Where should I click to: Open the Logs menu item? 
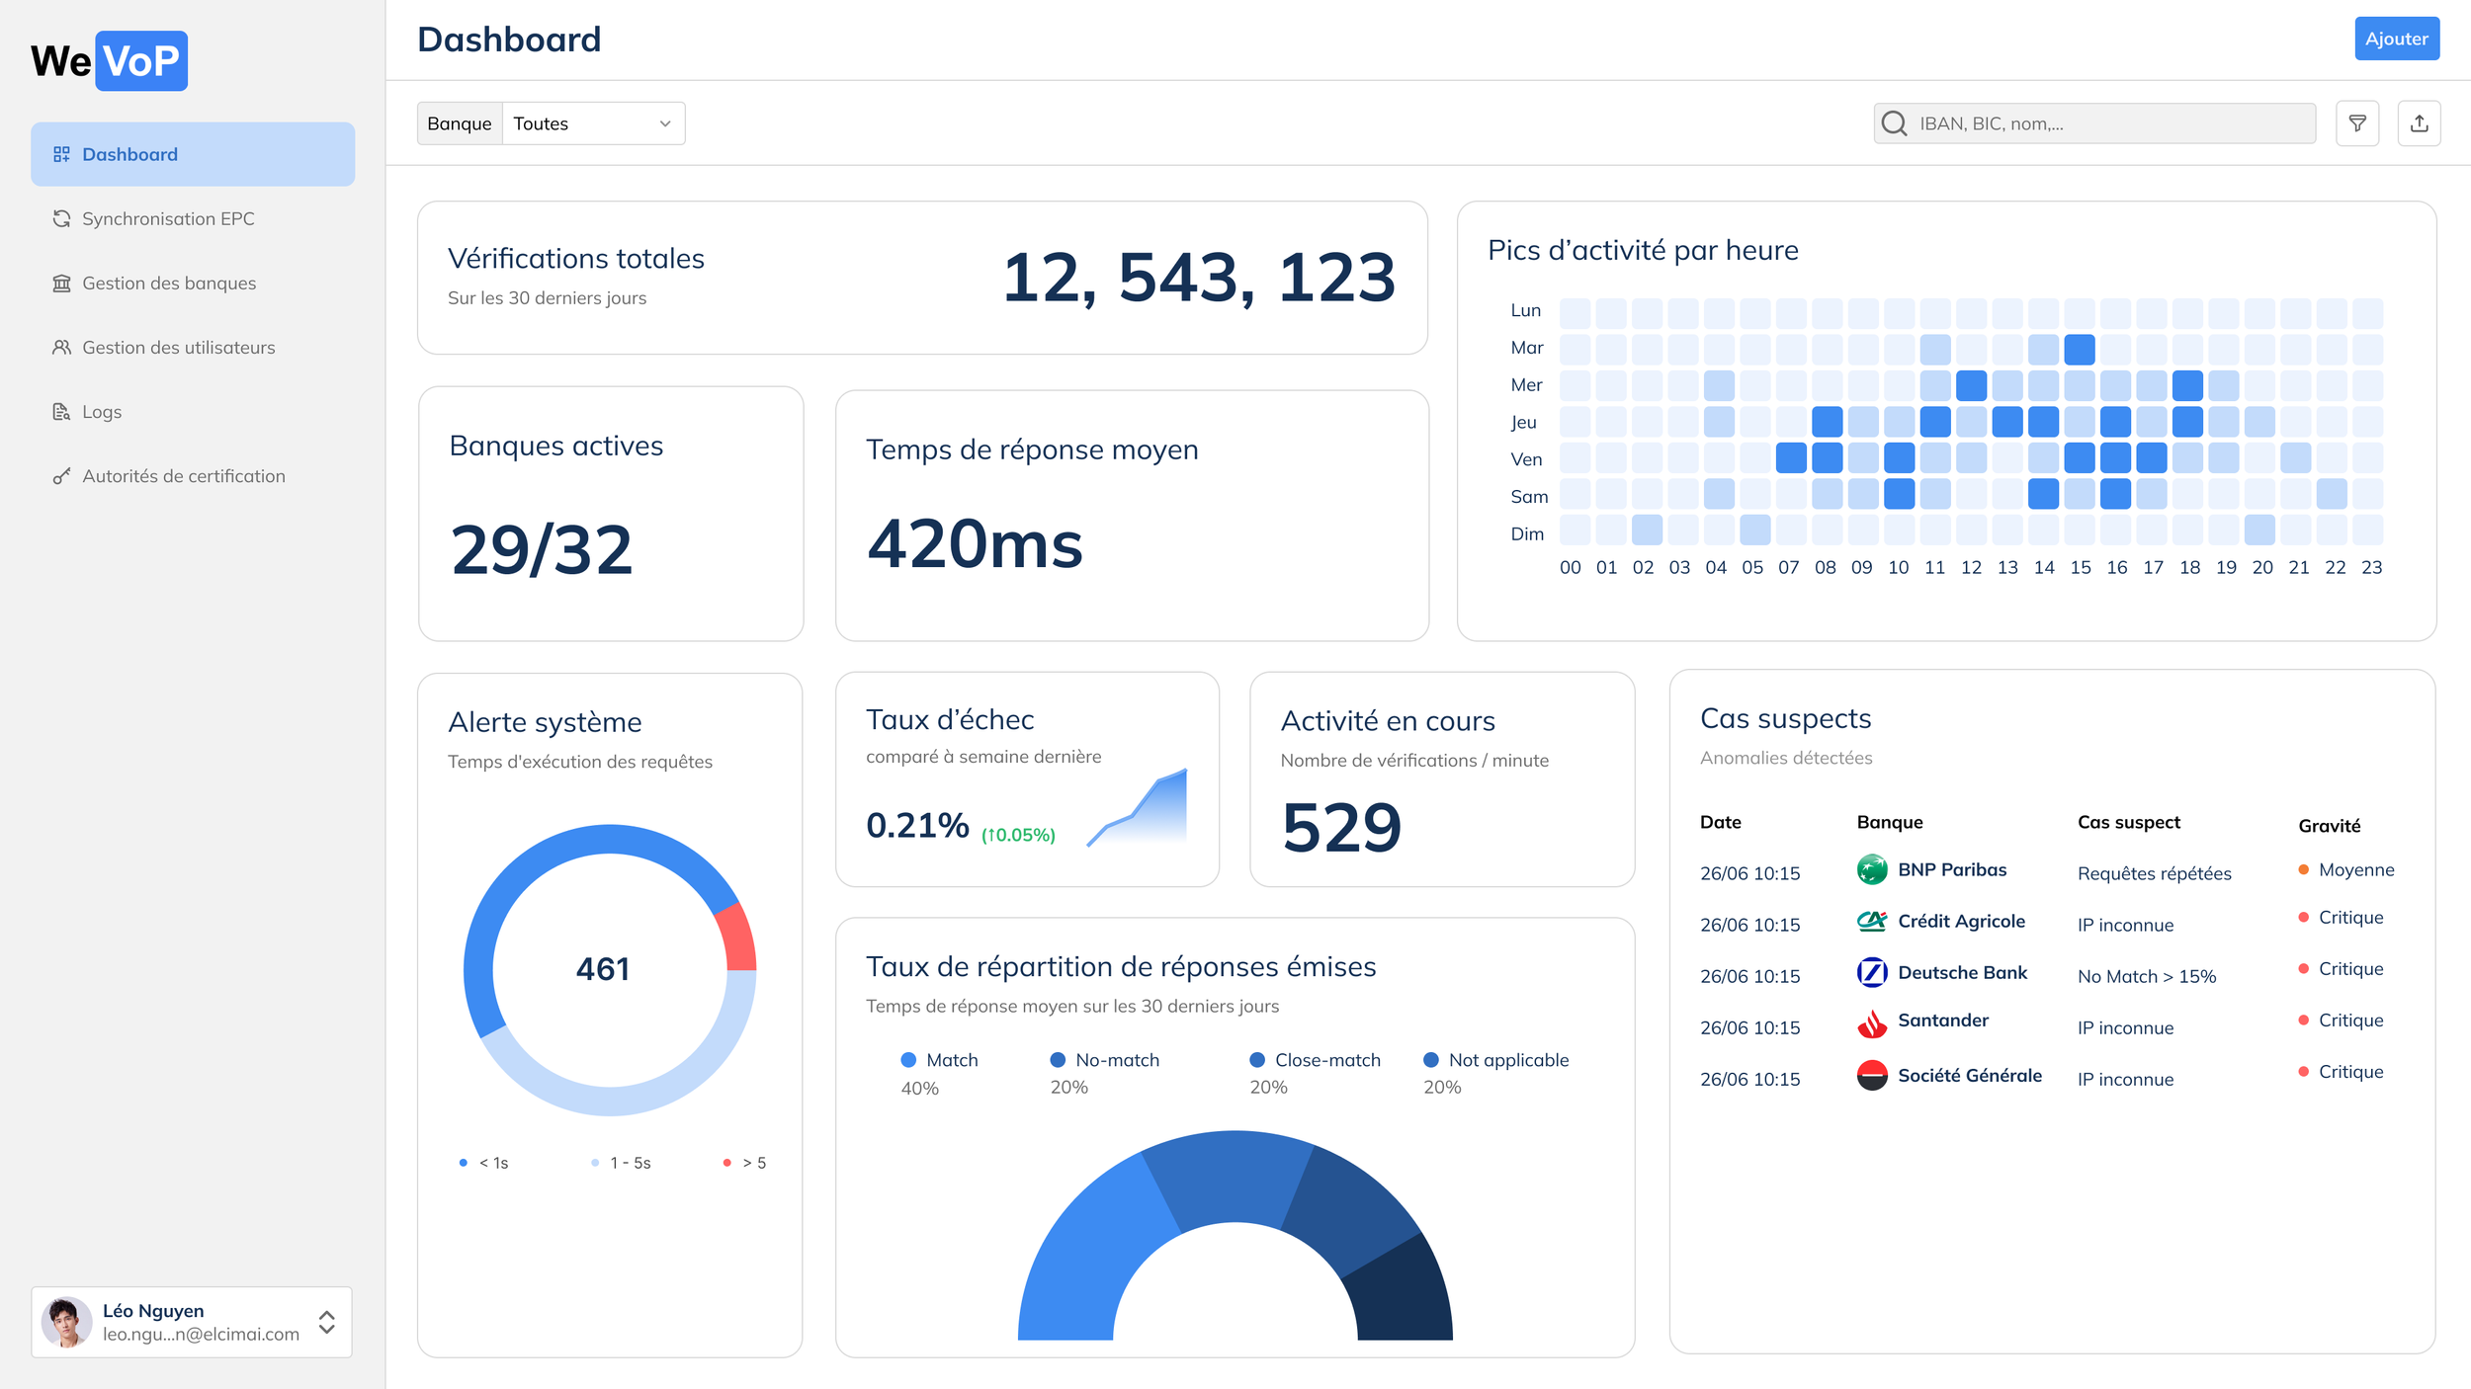(102, 412)
